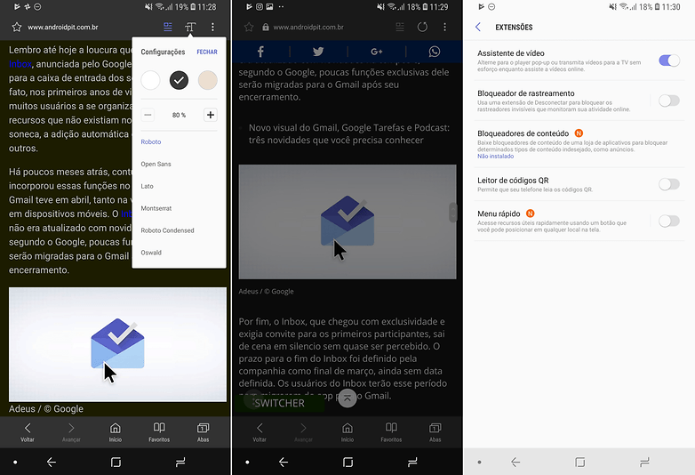Select beige background color swatch

tap(207, 80)
